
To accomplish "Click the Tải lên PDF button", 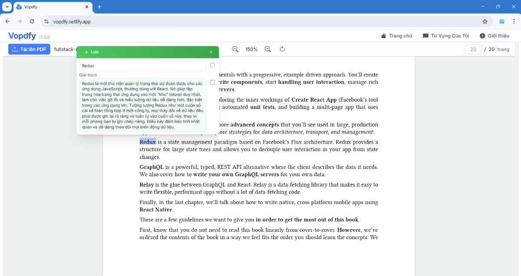I will pyautogui.click(x=29, y=49).
